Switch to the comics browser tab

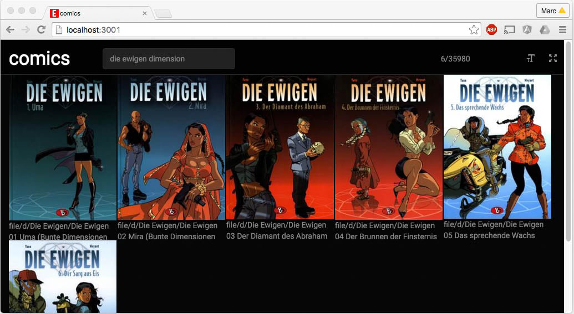[x=94, y=13]
